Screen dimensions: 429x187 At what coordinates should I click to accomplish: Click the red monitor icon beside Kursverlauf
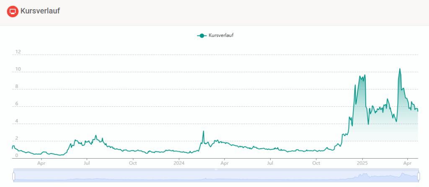[x=12, y=11]
